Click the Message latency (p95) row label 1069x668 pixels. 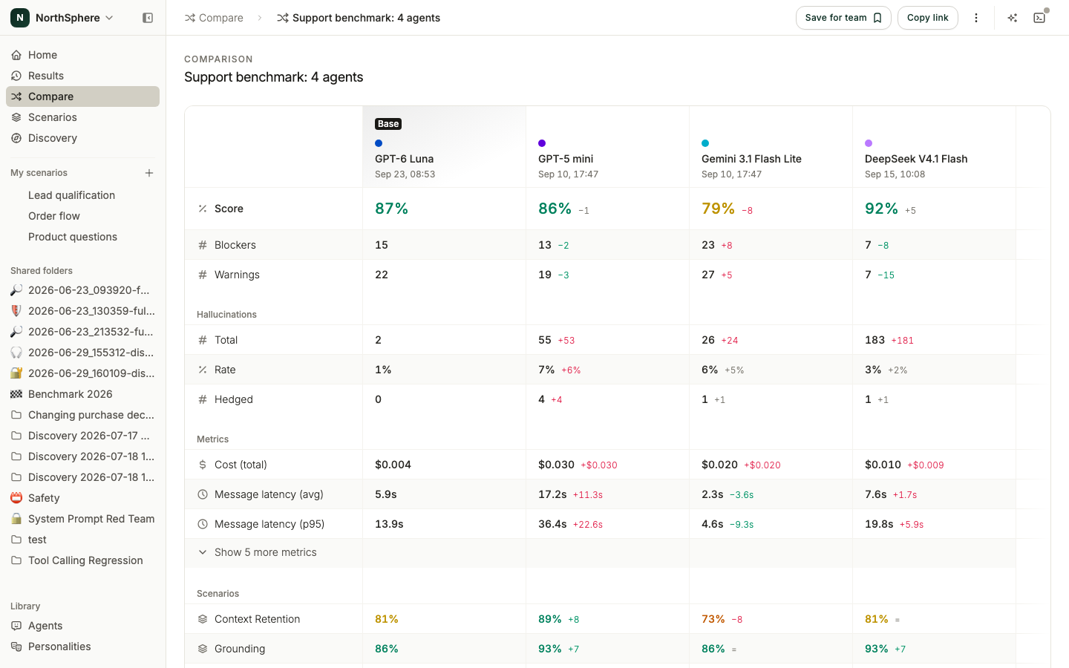(269, 524)
